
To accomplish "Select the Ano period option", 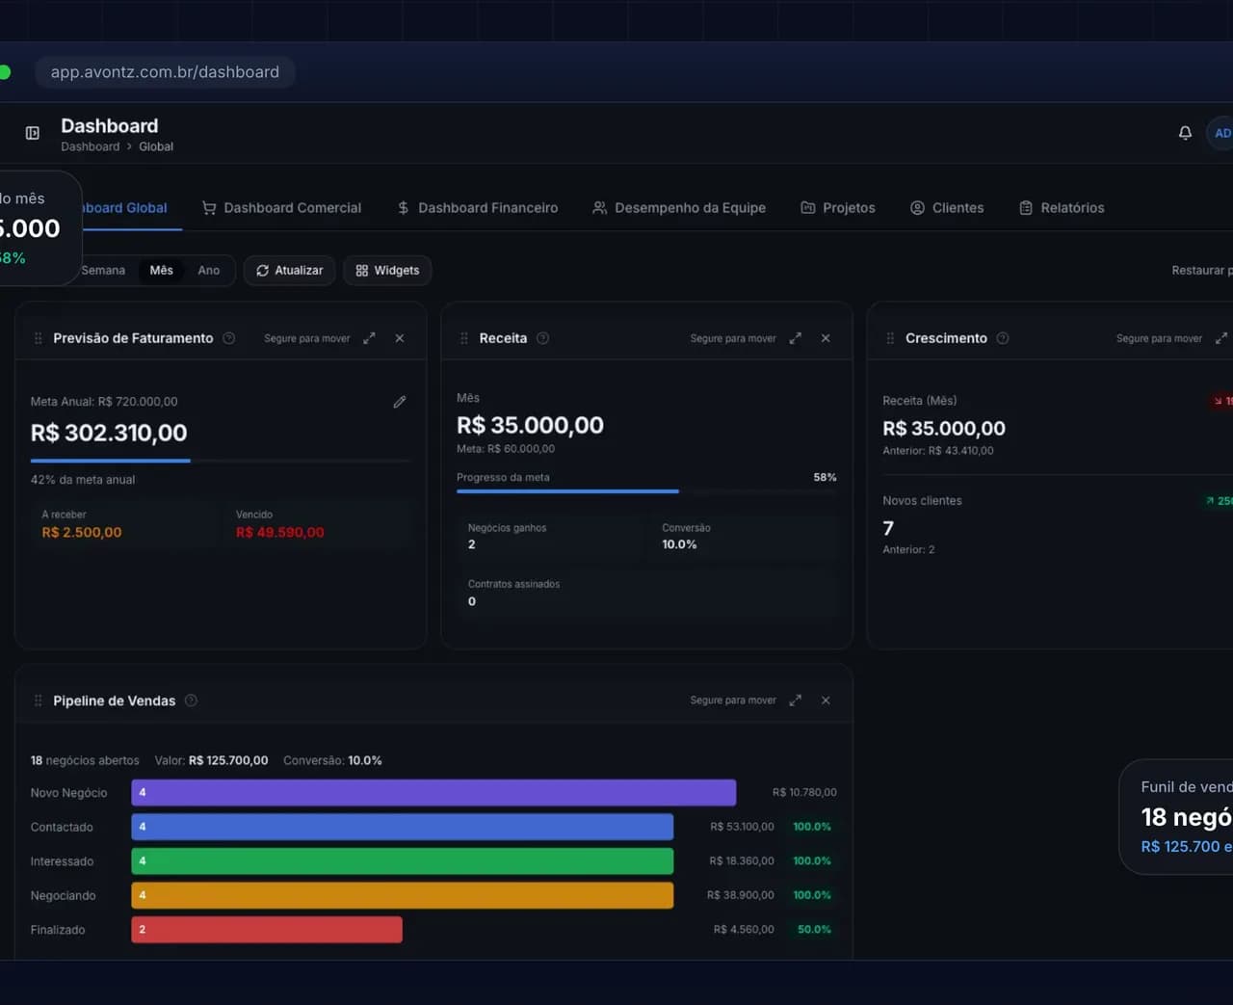I will click(209, 271).
